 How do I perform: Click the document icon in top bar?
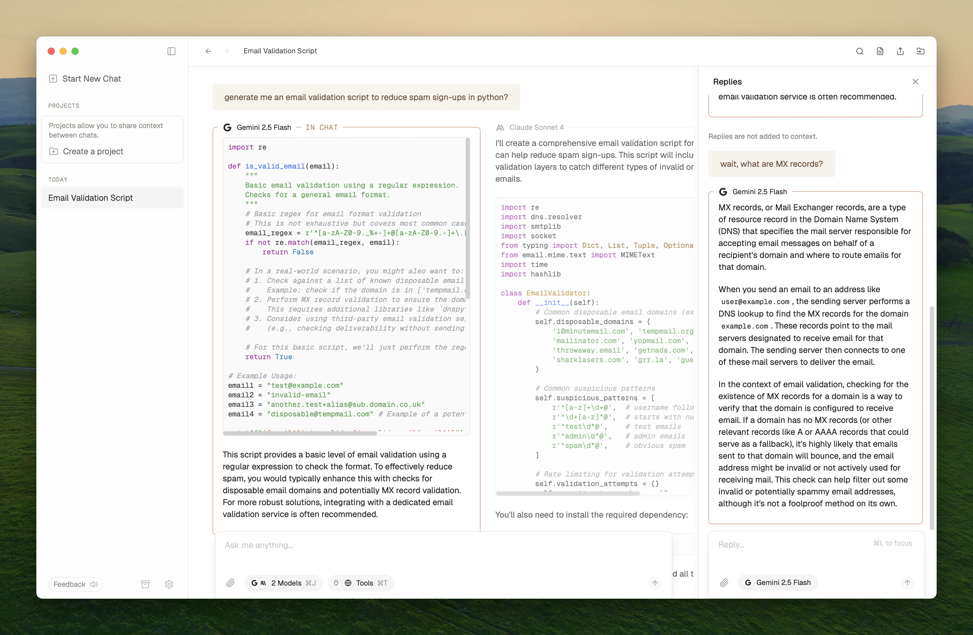[x=880, y=51]
